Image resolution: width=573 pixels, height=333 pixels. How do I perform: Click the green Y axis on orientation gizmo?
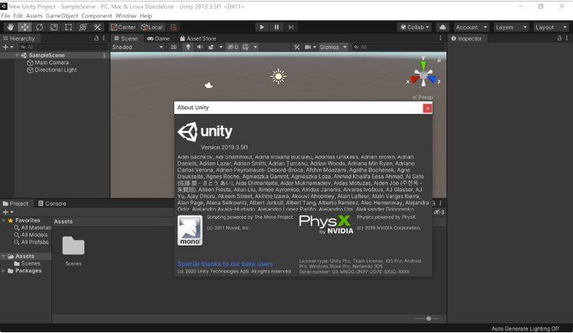coord(423,65)
